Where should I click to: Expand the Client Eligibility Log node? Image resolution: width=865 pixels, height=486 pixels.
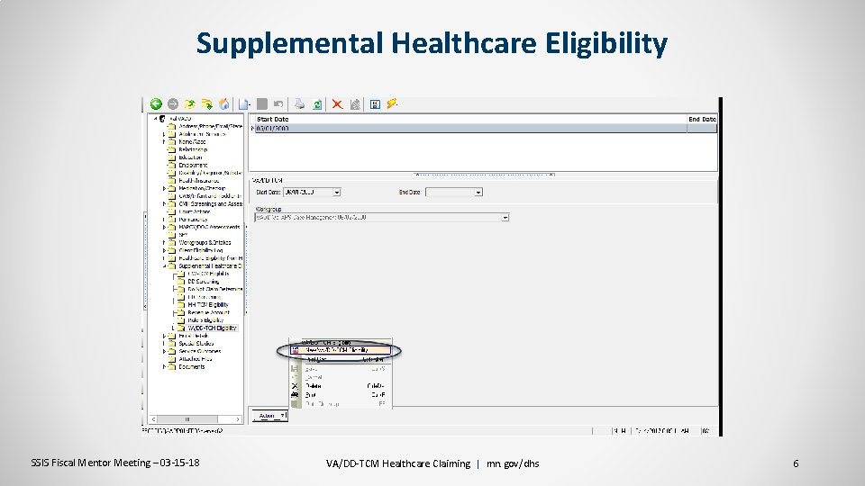click(164, 250)
